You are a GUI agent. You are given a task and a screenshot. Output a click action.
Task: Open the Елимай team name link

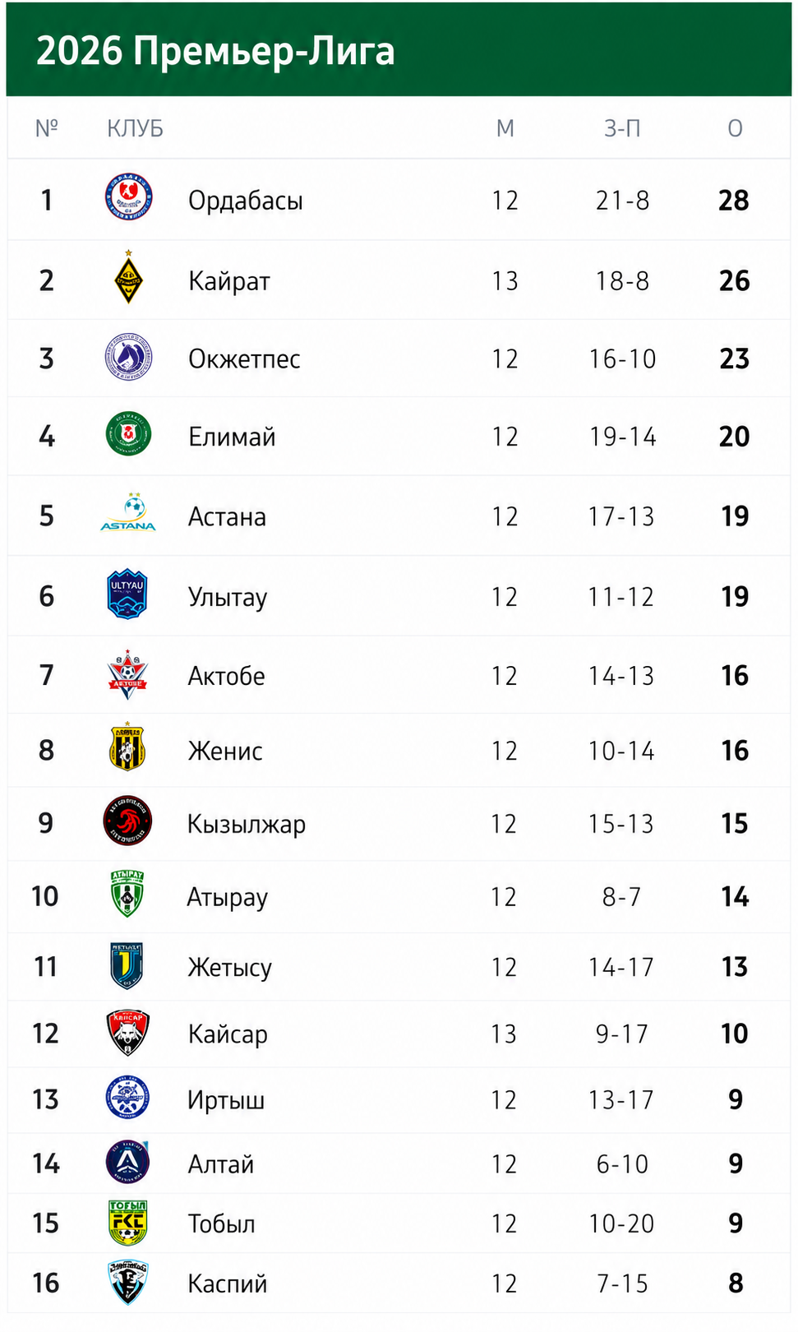click(232, 437)
